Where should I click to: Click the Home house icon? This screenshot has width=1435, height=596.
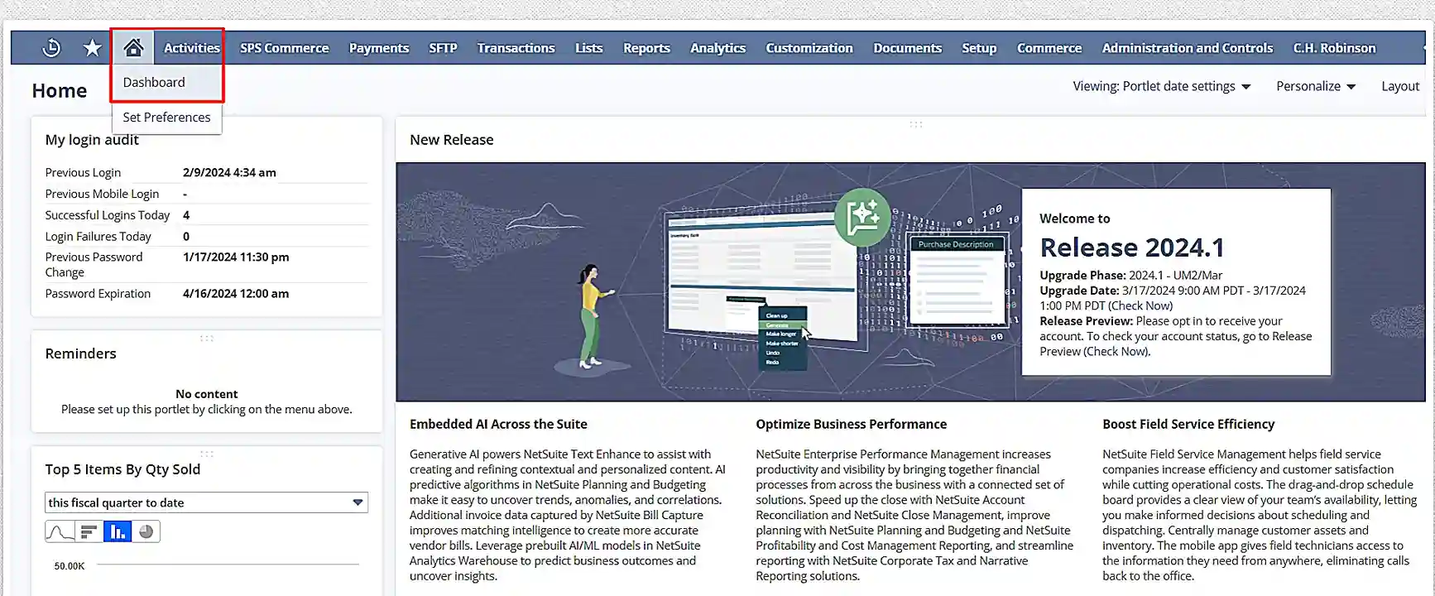[133, 48]
